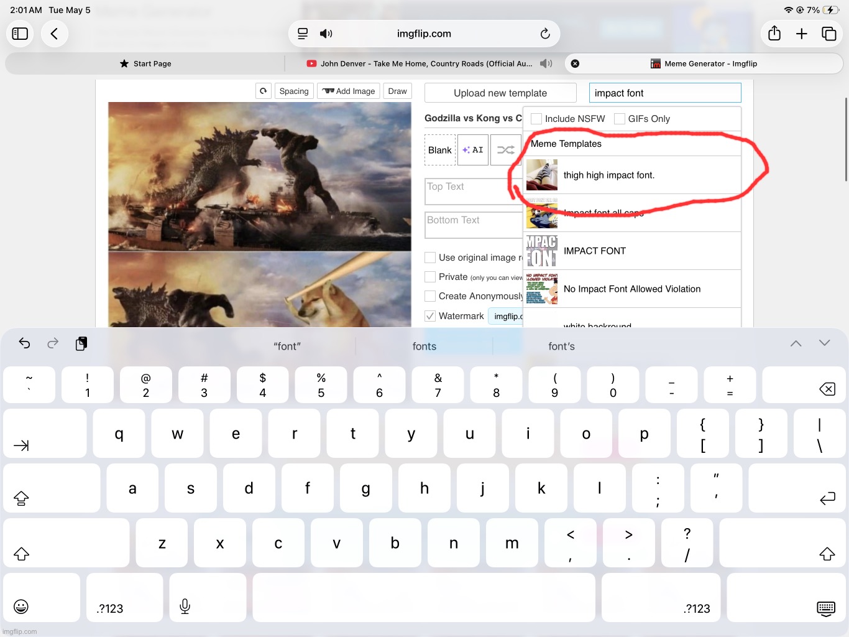This screenshot has width=849, height=637.
Task: Select Impact font all caps template
Action: (x=632, y=213)
